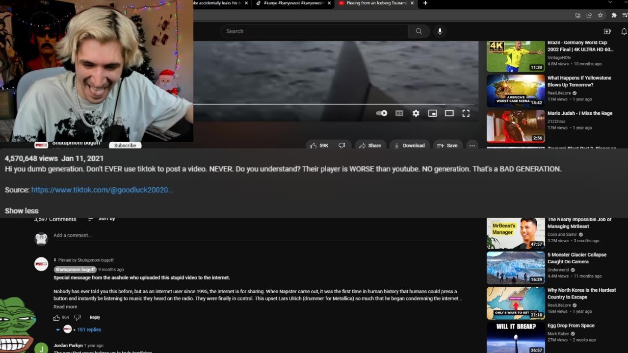The image size is (628, 353).
Task: Click Add a comment field
Action: tap(263, 236)
